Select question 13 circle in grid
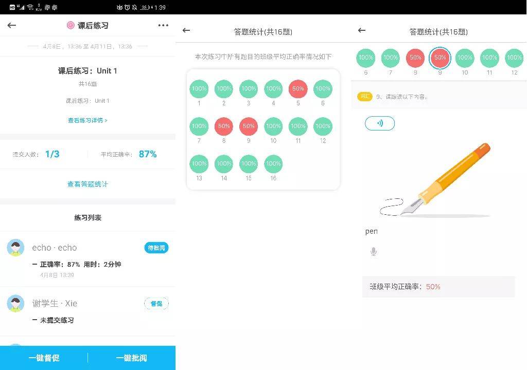The height and width of the screenshot is (370, 527). tap(199, 164)
